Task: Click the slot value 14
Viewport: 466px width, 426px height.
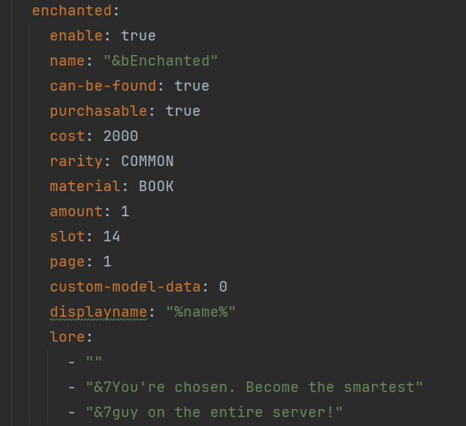Action: [x=112, y=236]
